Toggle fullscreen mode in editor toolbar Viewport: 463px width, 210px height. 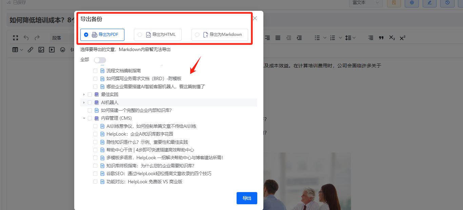[x=15, y=38]
